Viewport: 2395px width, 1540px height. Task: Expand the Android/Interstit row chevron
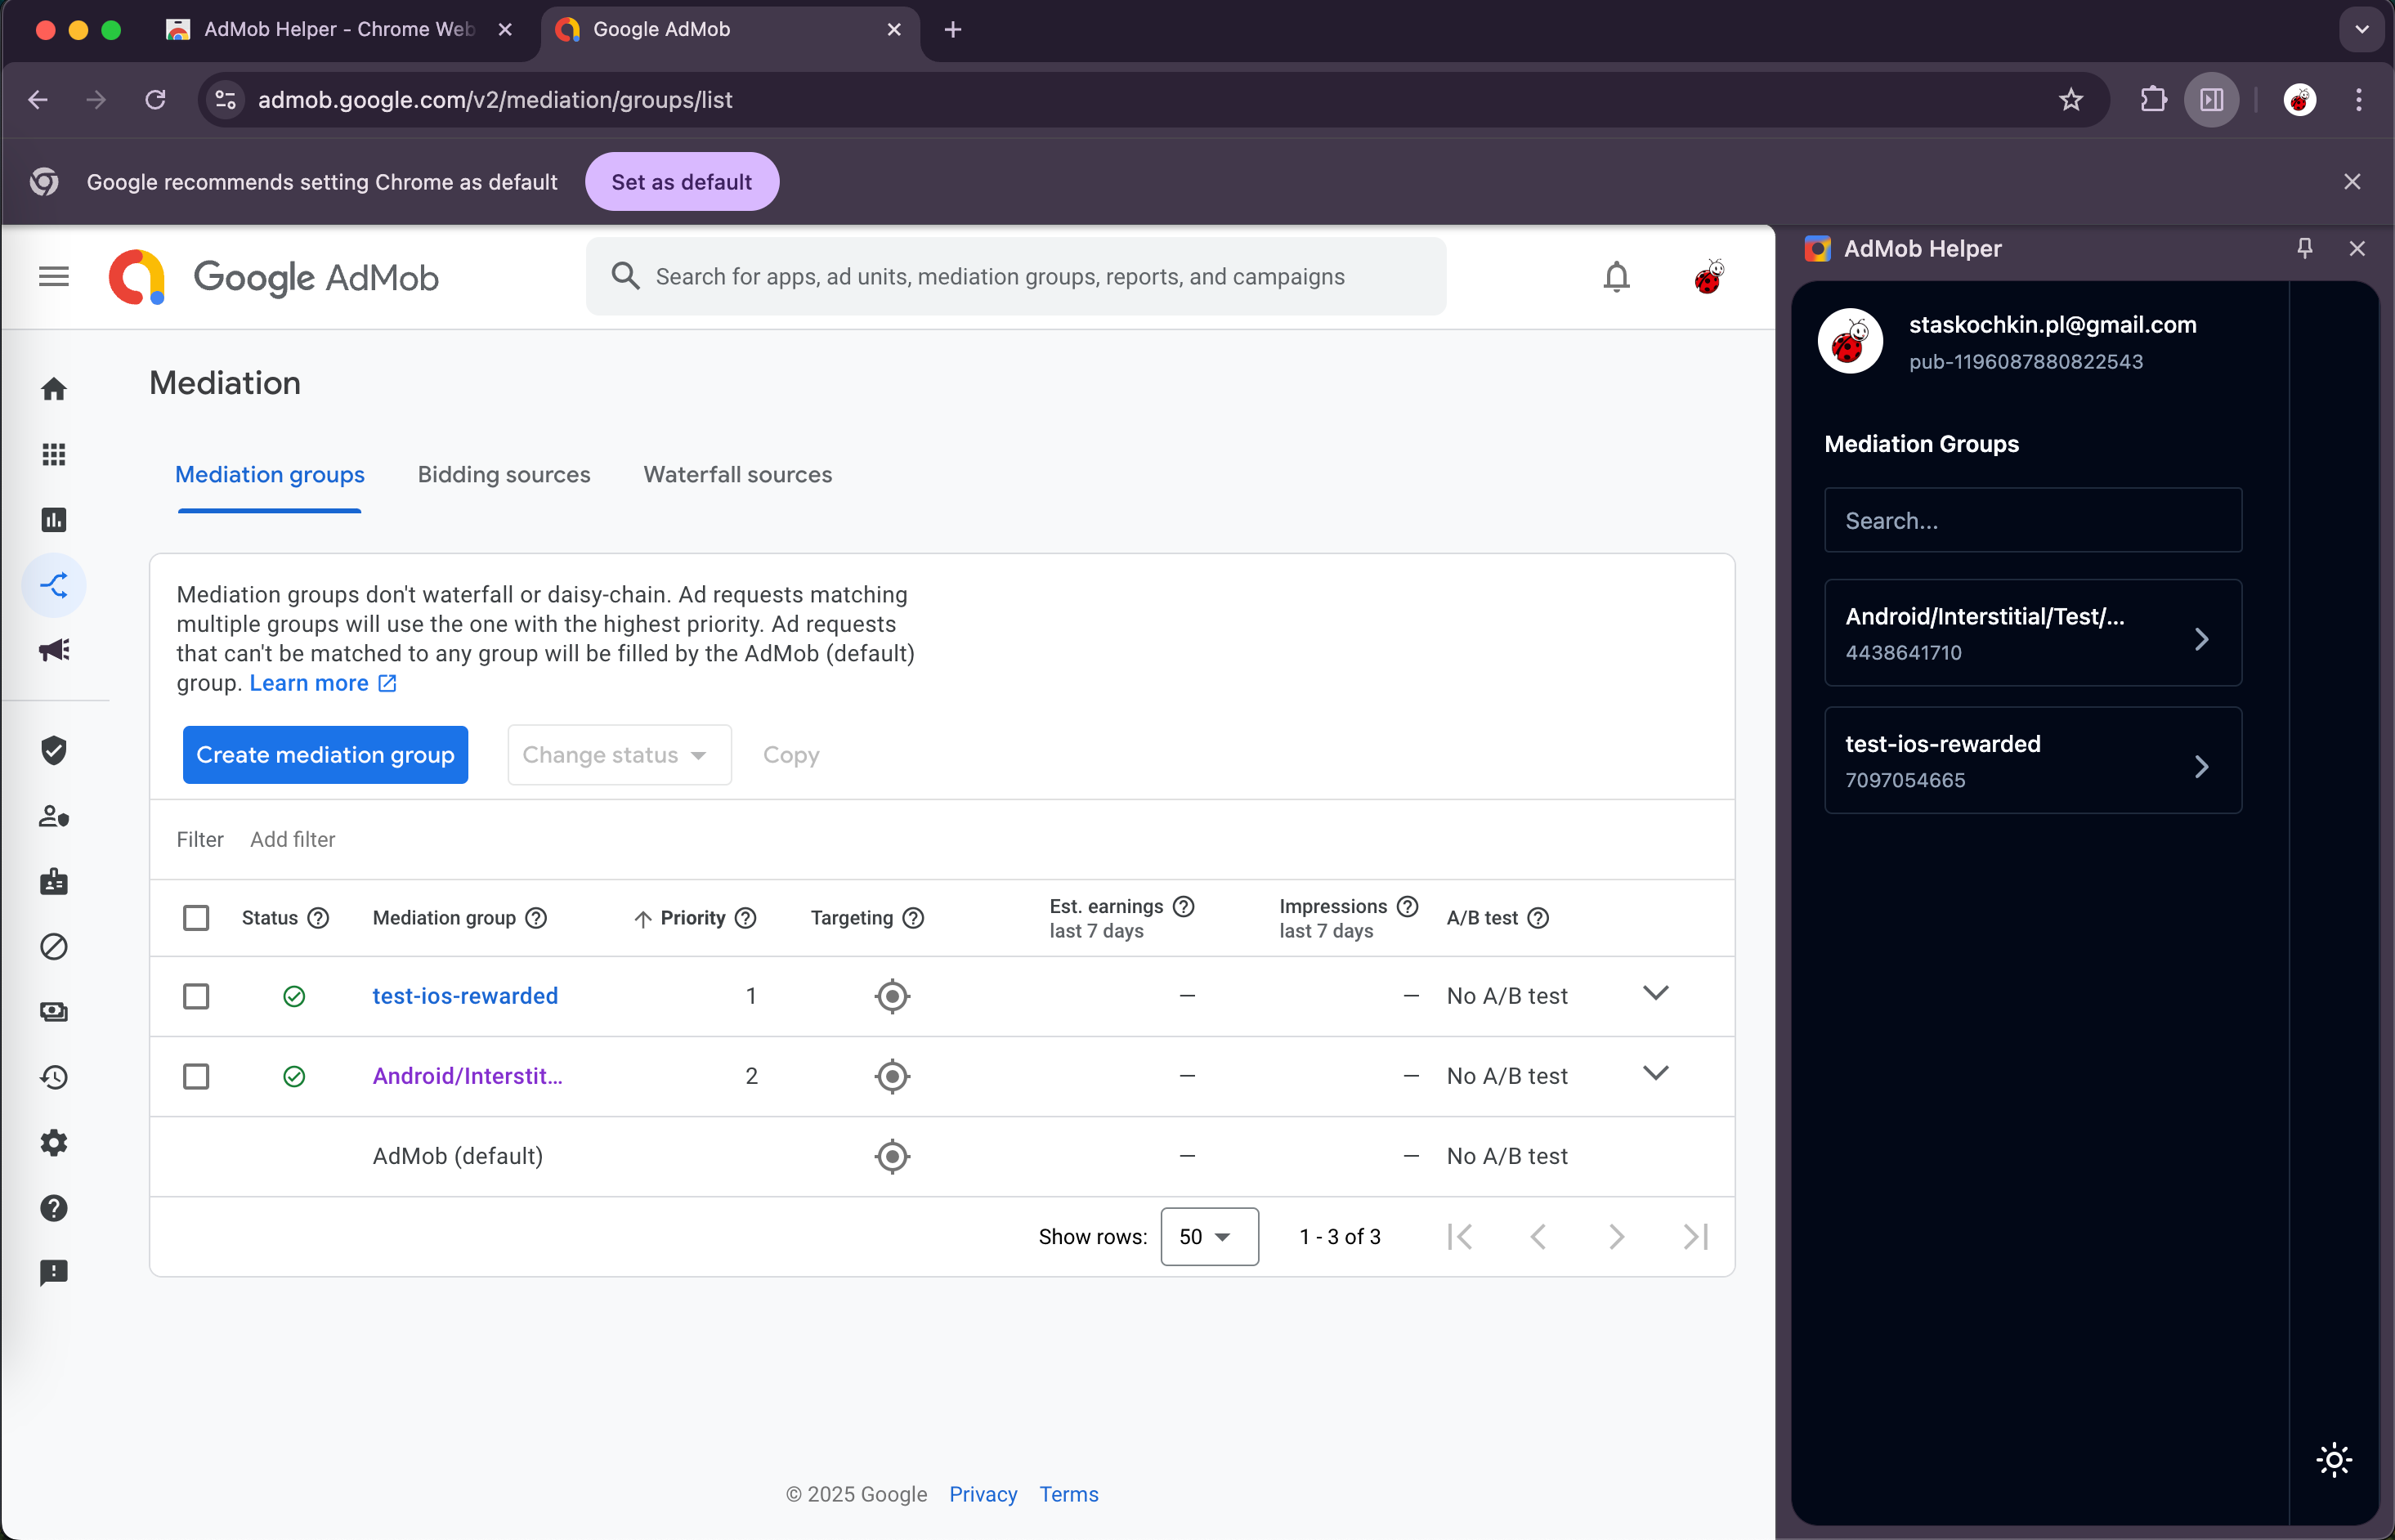pos(1656,1073)
